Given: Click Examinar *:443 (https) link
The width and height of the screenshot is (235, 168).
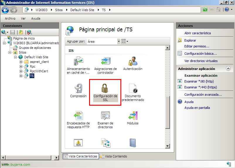Looking at the screenshot, I should click(x=200, y=87).
